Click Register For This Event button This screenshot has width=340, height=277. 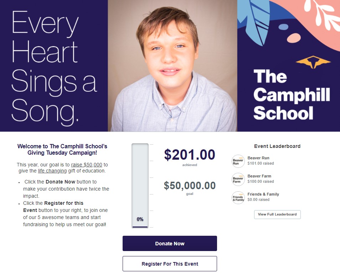pyautogui.click(x=170, y=264)
